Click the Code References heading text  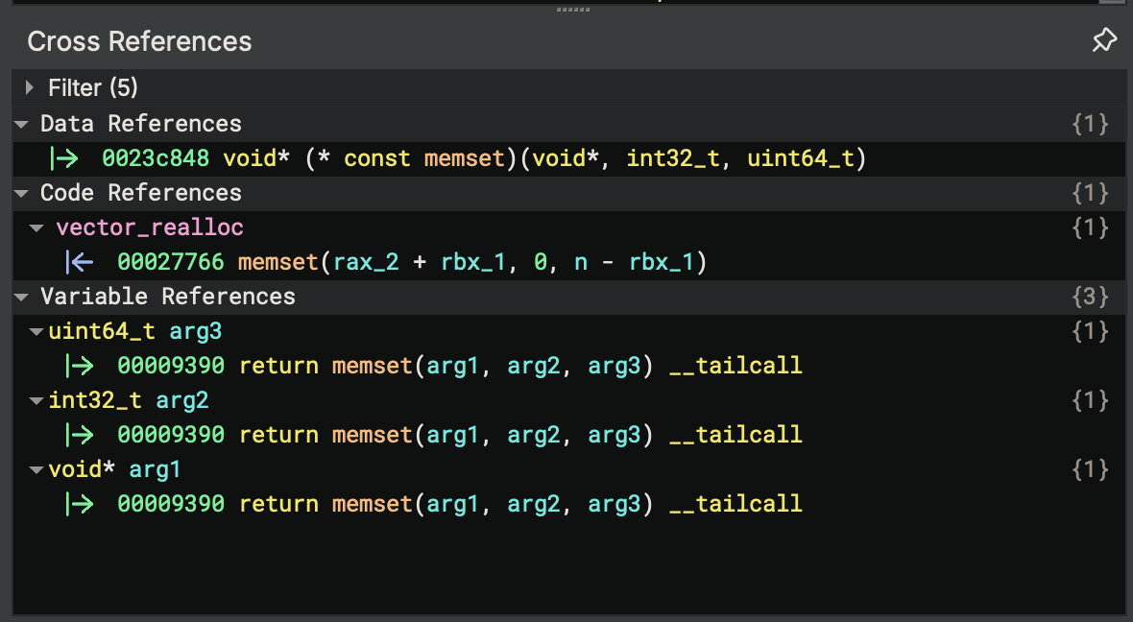point(141,193)
